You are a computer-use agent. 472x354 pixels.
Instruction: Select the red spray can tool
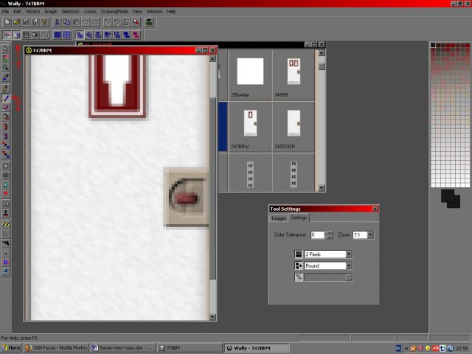point(6,126)
